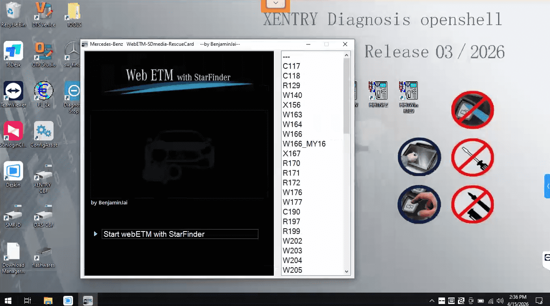Open the TOOLS folder on desktop

pos(74,15)
